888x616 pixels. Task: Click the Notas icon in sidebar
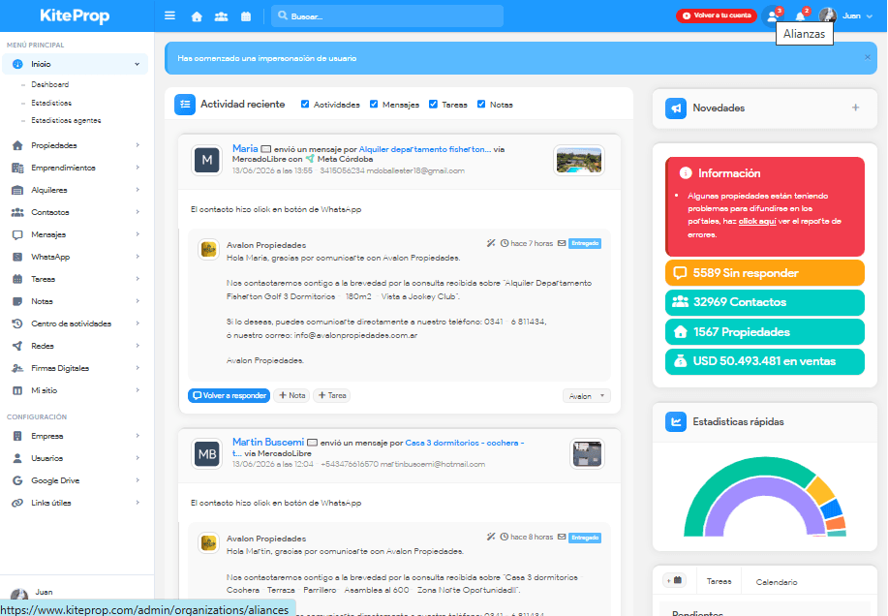pyautogui.click(x=17, y=301)
